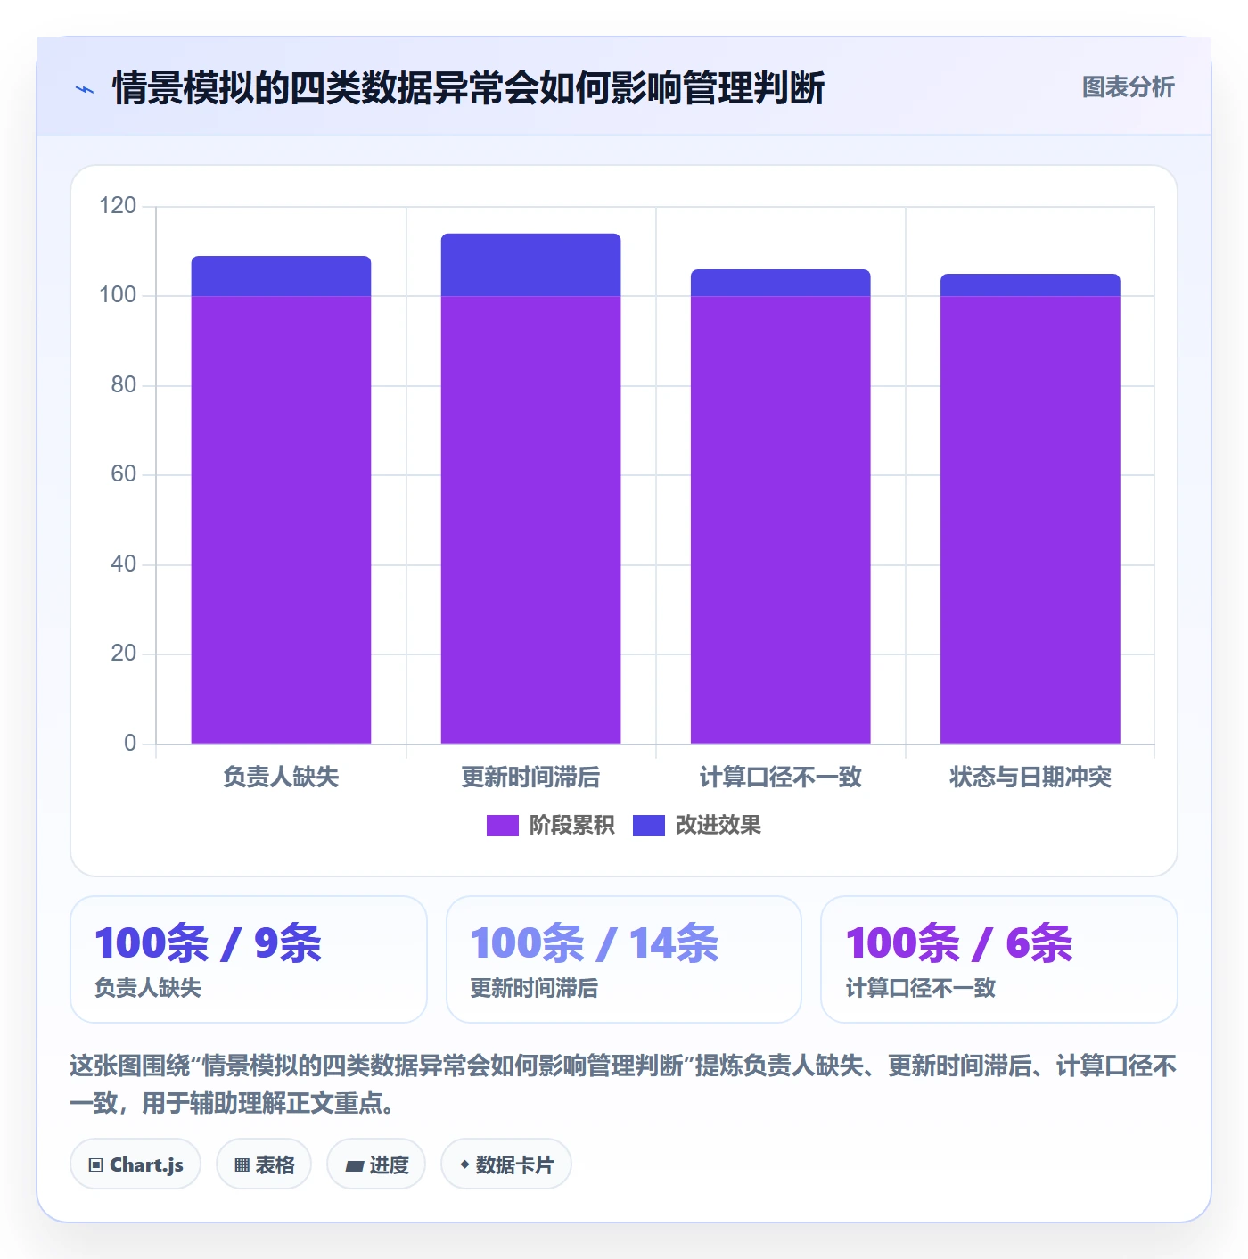Click the 图表分析 label in the header

tap(1128, 87)
